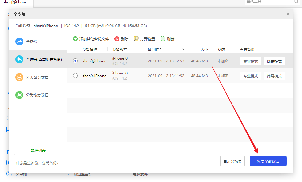Toggle sort arrow on 备份时间 column

[184, 49]
